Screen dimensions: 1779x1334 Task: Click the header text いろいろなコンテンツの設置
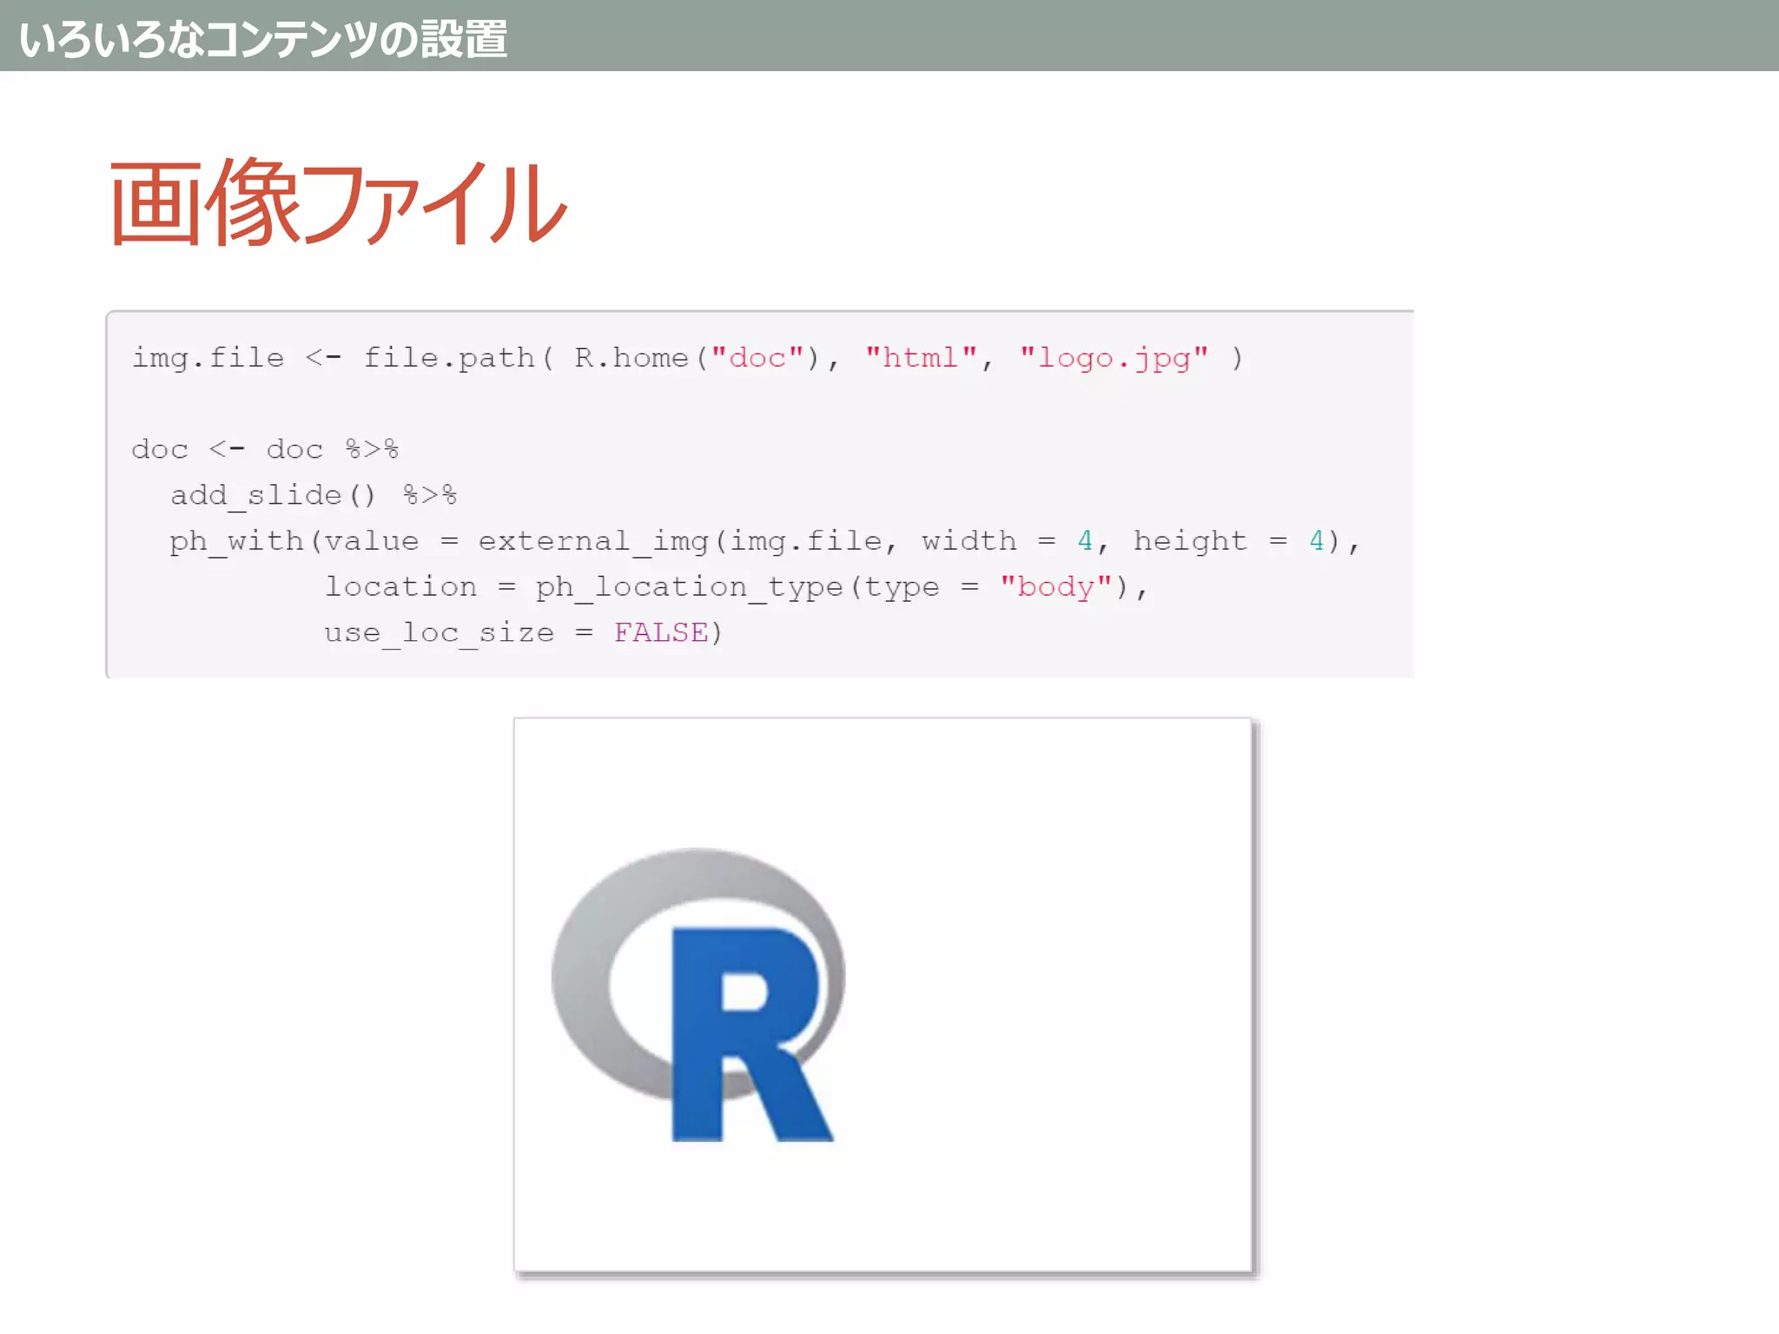click(263, 39)
